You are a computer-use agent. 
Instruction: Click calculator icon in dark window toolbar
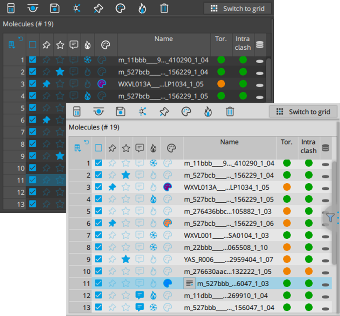click(x=11, y=9)
